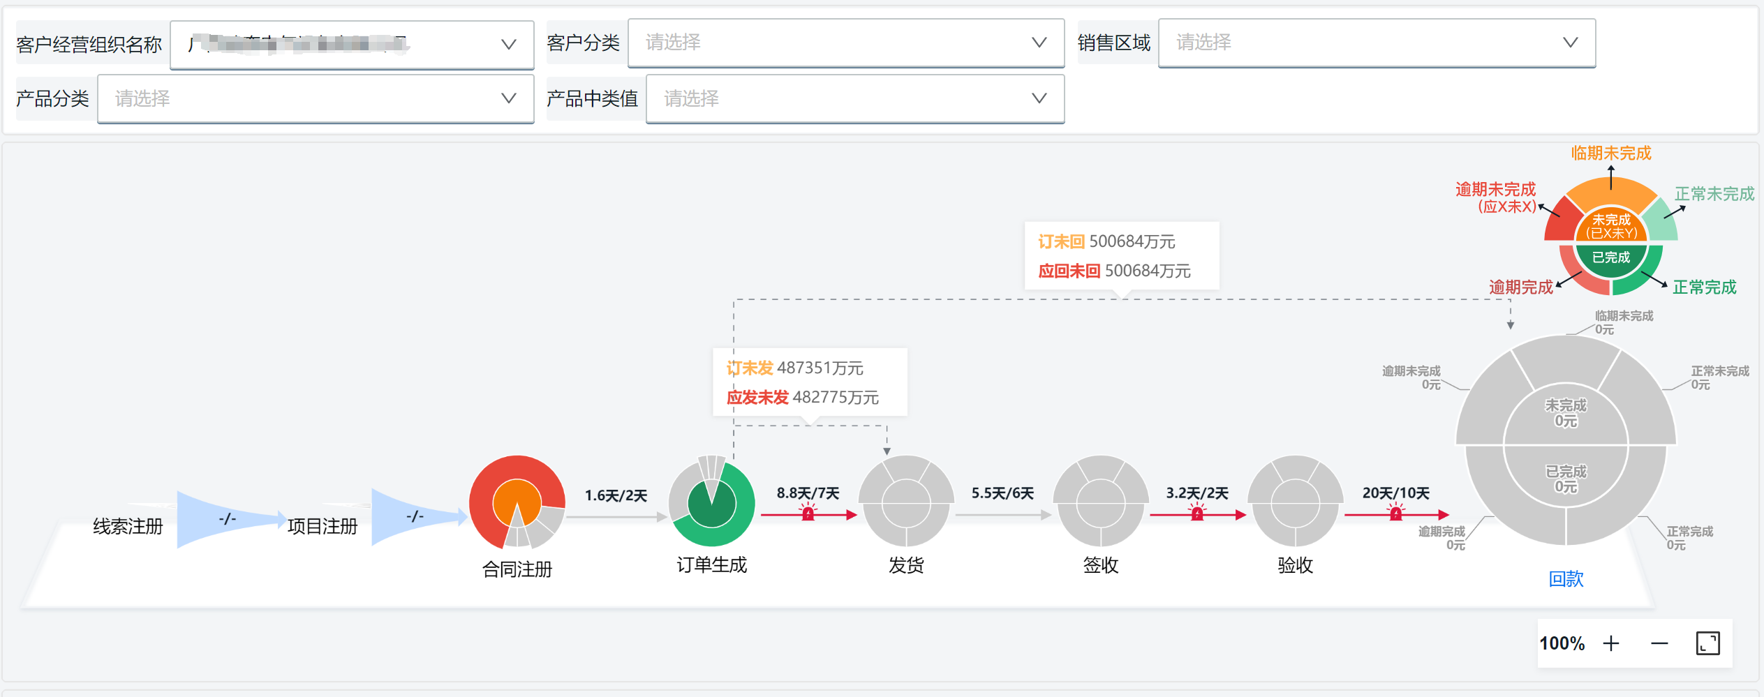Open the 产品分类 dropdown
Viewport: 1764px width, 697px height.
pos(316,98)
